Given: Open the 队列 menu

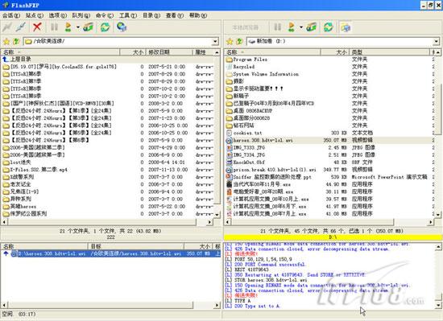Looking at the screenshot, I should point(81,15).
